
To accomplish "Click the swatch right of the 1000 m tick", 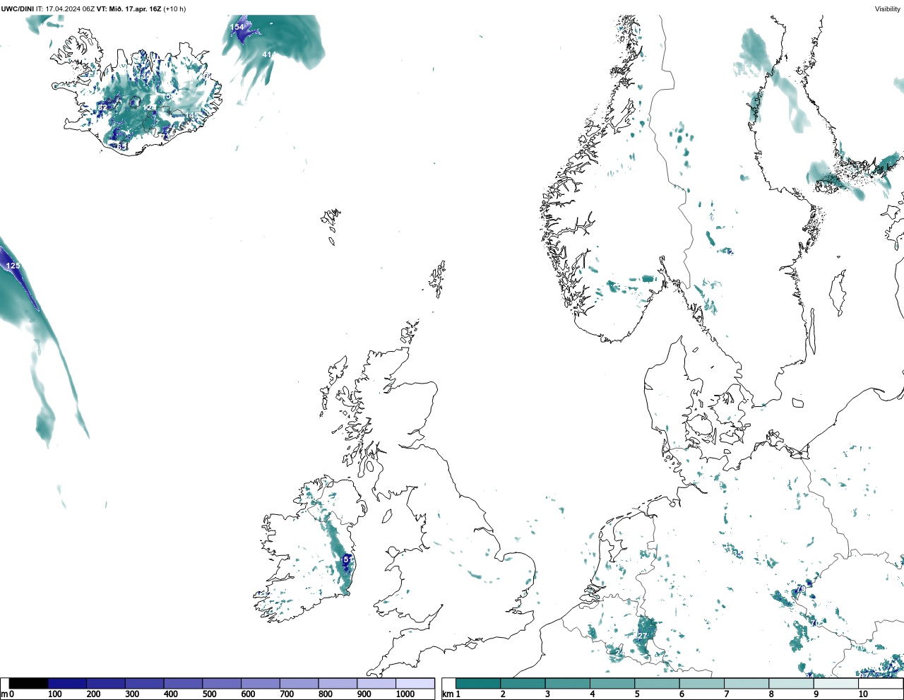I will [415, 684].
